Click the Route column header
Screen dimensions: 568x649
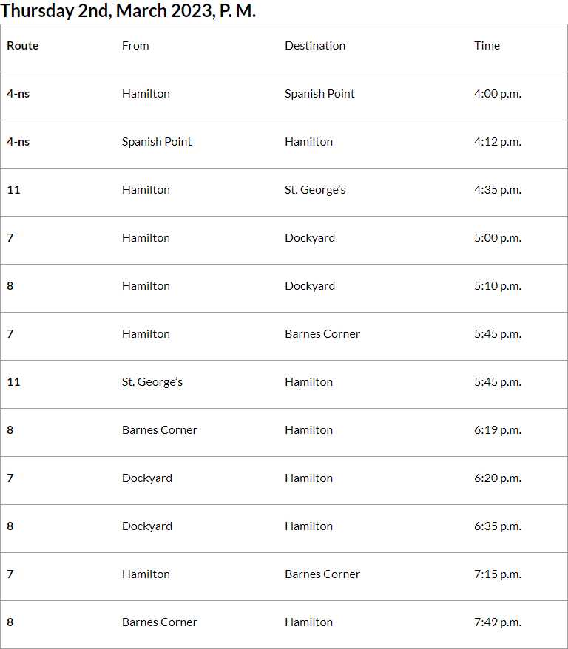pos(23,46)
